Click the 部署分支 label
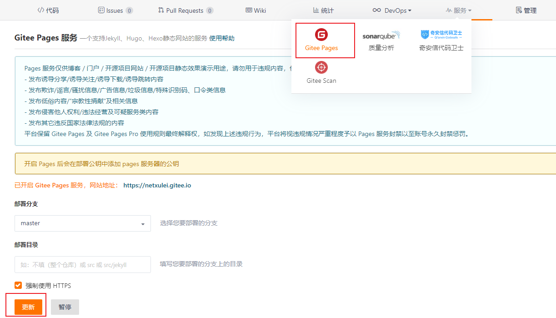This screenshot has height=318, width=556. 26,204
